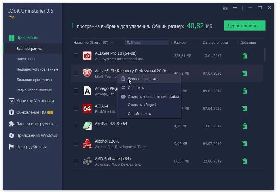Click trash icon in Деинсталлировать menu item
This screenshot has height=193, width=277.
click(x=123, y=79)
